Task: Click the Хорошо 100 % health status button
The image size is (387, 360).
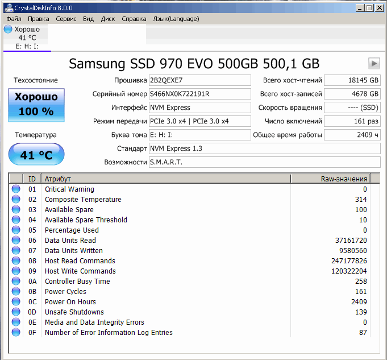Action: 36,105
